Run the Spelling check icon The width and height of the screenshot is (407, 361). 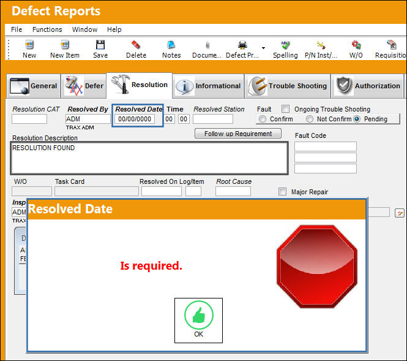(285, 45)
